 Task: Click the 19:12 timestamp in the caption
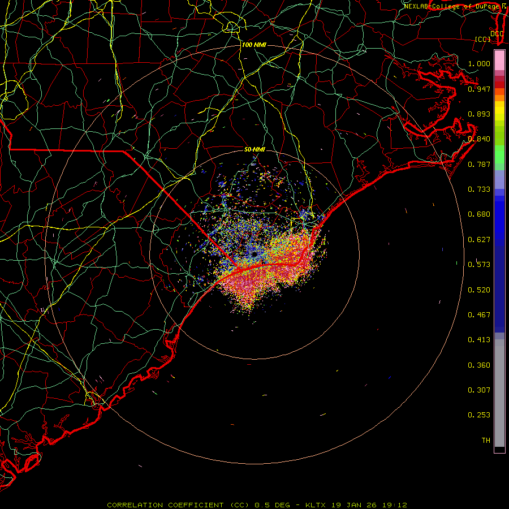pos(394,505)
